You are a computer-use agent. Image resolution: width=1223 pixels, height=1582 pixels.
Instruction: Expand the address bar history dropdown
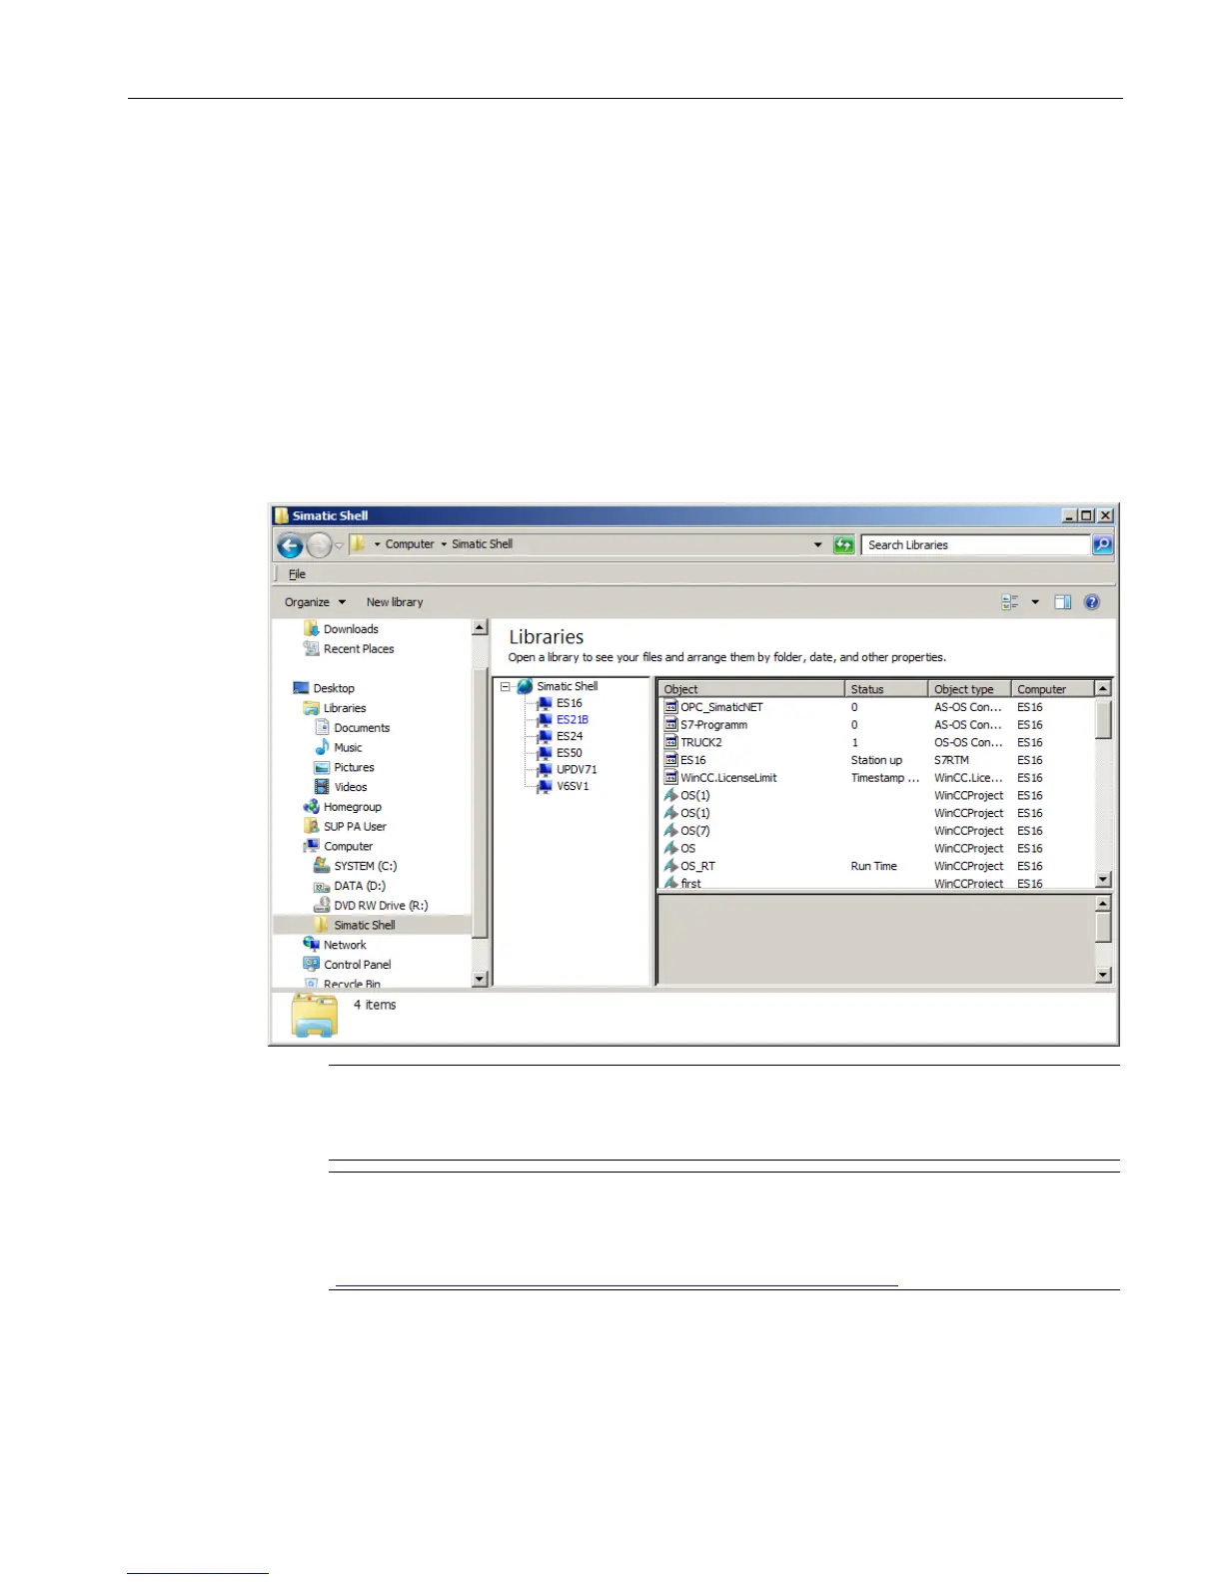pos(818,544)
